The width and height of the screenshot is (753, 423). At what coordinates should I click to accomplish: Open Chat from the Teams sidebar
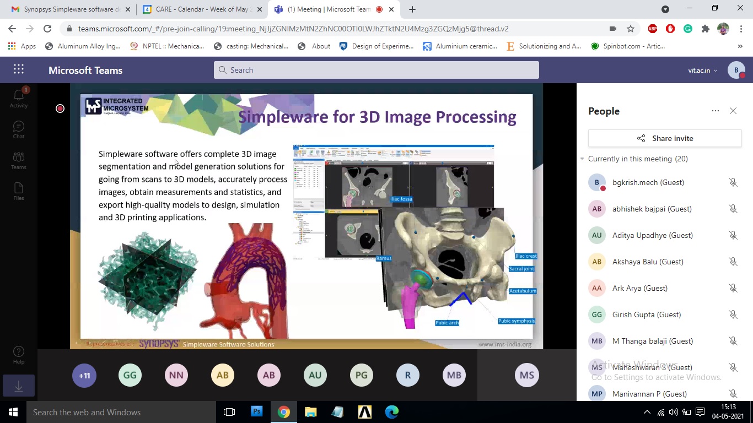tap(18, 128)
